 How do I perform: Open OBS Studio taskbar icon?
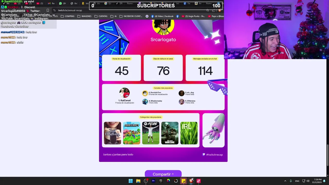click(146, 181)
